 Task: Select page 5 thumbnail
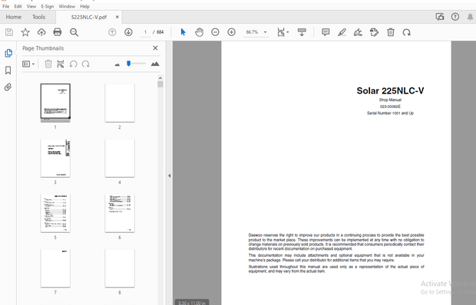point(55,213)
